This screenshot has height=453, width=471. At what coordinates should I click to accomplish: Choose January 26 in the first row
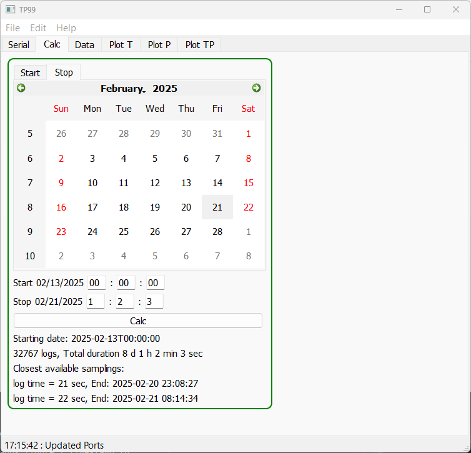coord(61,133)
